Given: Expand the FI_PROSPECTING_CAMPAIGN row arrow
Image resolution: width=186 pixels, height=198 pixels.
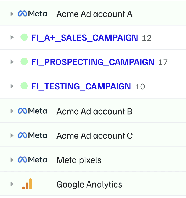Looking at the screenshot, I should [12, 62].
